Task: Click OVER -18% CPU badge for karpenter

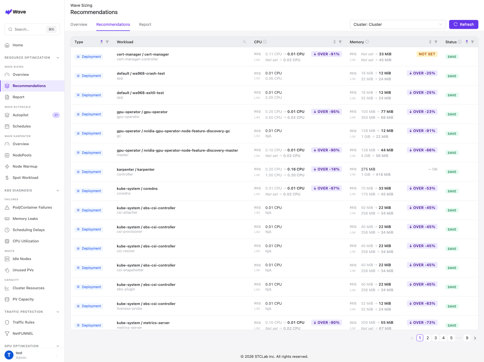Action: pyautogui.click(x=326, y=169)
